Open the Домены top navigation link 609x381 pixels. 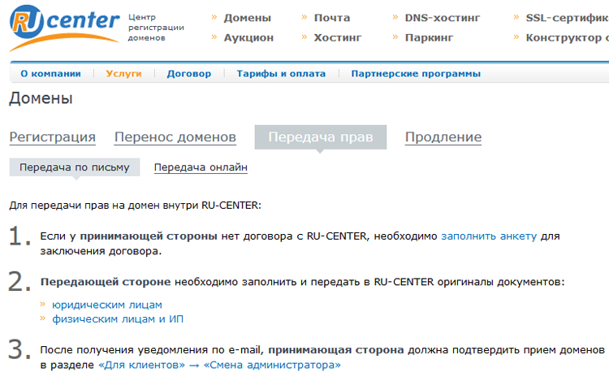pyautogui.click(x=247, y=18)
